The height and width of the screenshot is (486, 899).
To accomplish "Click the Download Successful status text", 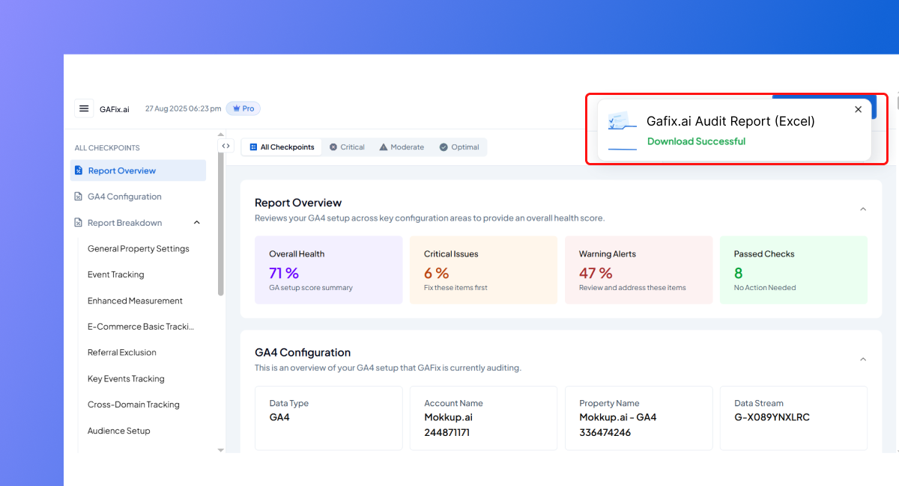I will (x=696, y=141).
